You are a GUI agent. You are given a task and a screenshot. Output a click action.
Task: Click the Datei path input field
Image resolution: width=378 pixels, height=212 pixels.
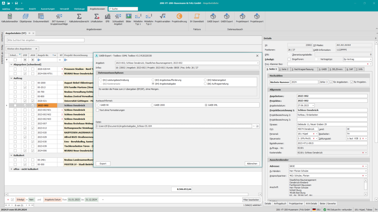[173, 126]
